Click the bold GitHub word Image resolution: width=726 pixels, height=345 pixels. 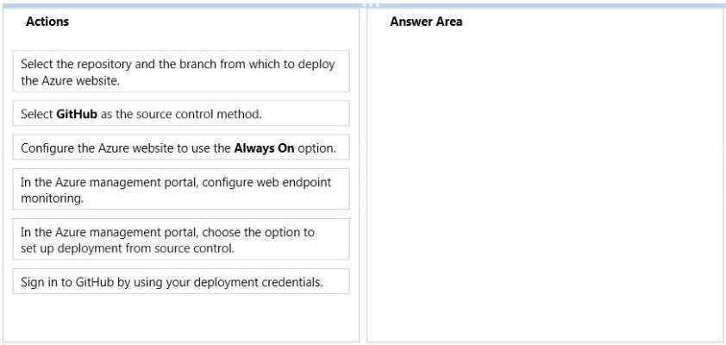tap(77, 114)
